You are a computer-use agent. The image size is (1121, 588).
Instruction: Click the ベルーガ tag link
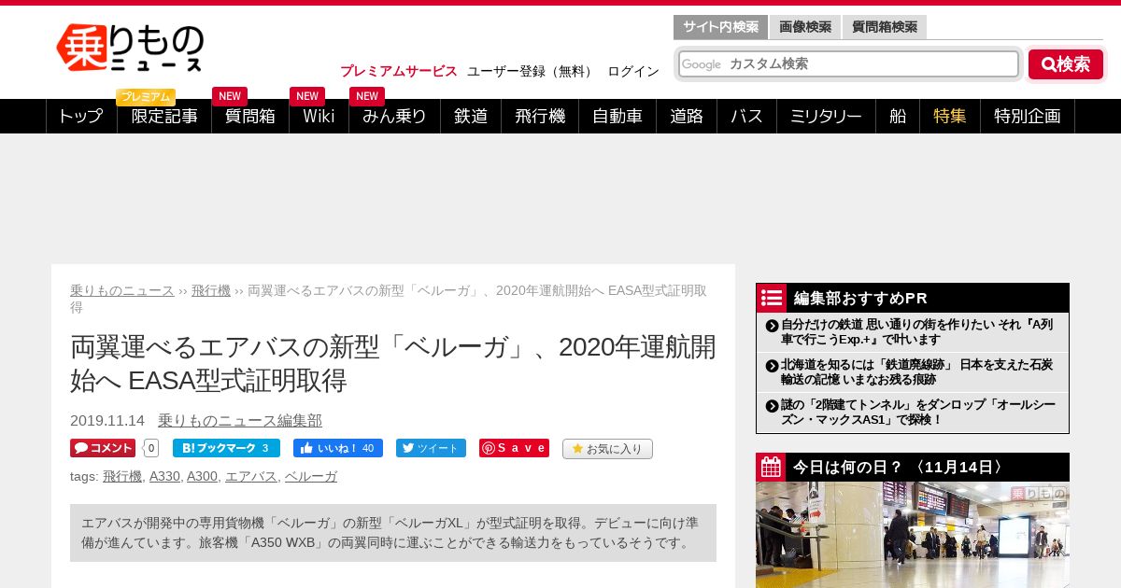point(311,476)
